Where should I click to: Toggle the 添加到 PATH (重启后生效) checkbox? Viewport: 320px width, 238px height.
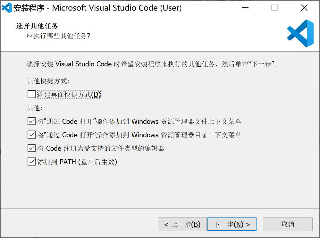31,162
